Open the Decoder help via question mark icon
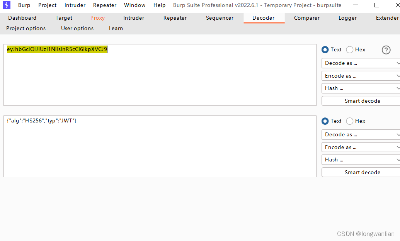The height and width of the screenshot is (241, 400). (x=386, y=50)
